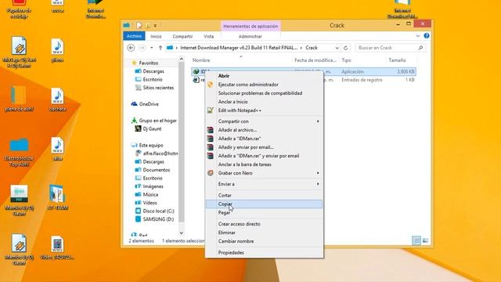Open OneDrive in navigation pane
The image size is (501, 282).
tap(149, 104)
